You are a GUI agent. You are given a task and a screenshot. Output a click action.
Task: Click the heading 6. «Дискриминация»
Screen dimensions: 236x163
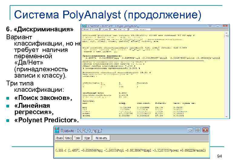[40, 29]
